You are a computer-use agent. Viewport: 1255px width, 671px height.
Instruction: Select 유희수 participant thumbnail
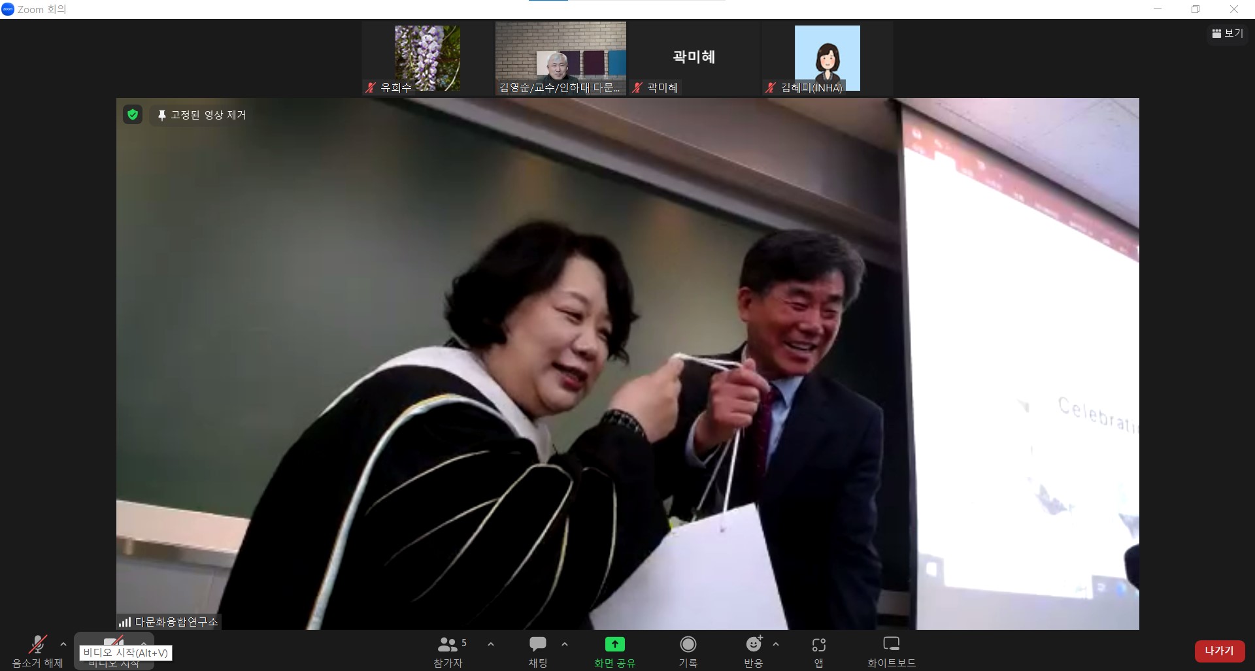(427, 58)
